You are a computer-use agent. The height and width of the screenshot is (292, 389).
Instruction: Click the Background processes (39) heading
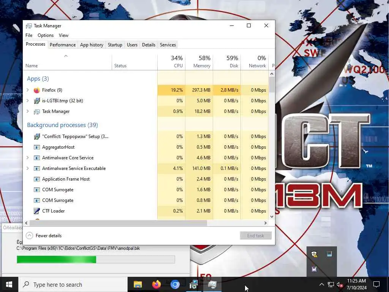coord(63,125)
